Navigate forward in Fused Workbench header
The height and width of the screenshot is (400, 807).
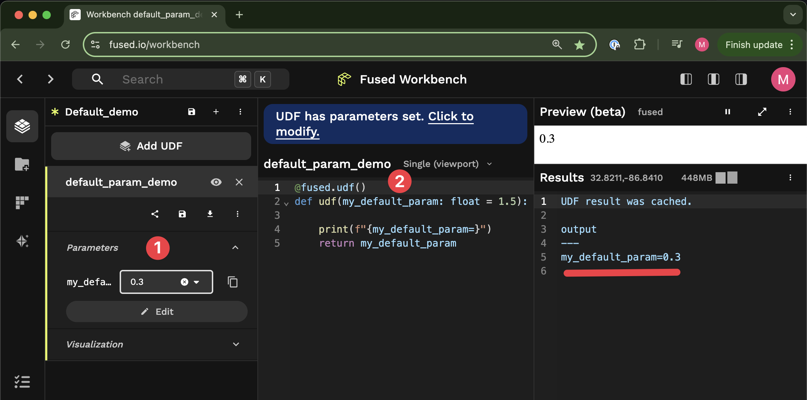(x=50, y=79)
